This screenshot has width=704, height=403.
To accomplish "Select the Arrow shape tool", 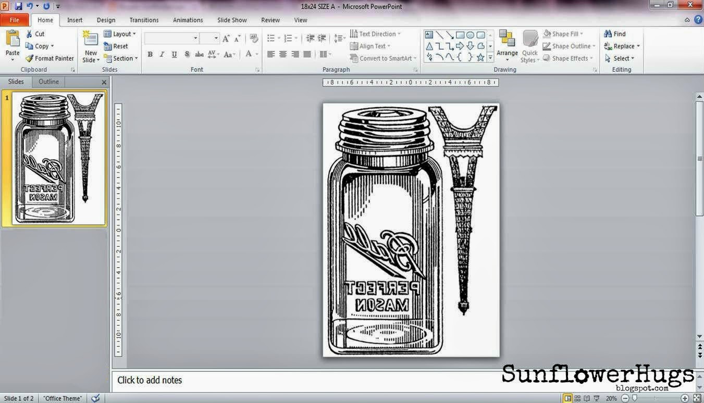I will point(450,34).
